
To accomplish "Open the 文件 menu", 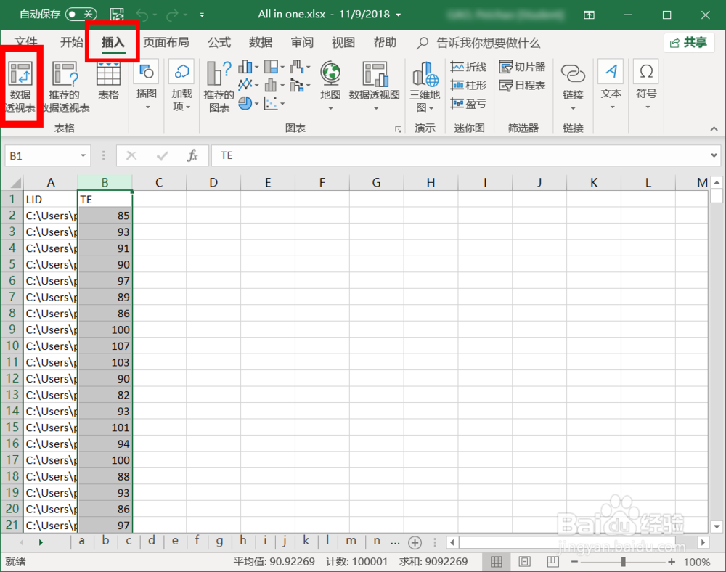I will (x=27, y=42).
